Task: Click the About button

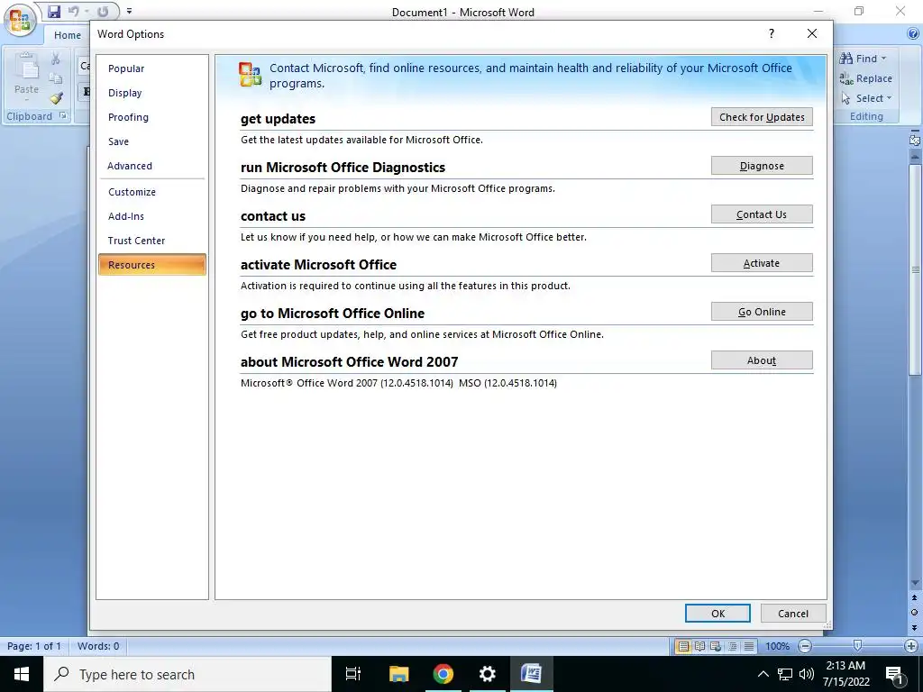Action: tap(762, 360)
